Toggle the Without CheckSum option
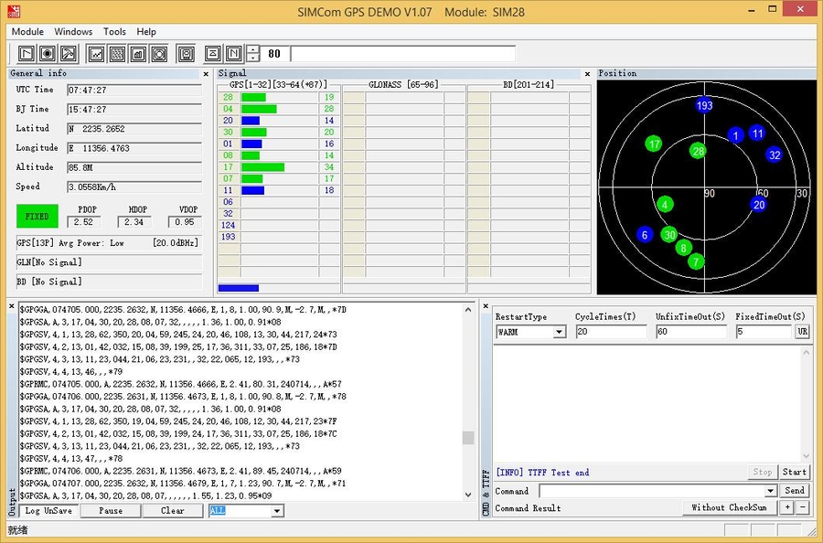Viewport: 823px width, 543px height. (729, 507)
